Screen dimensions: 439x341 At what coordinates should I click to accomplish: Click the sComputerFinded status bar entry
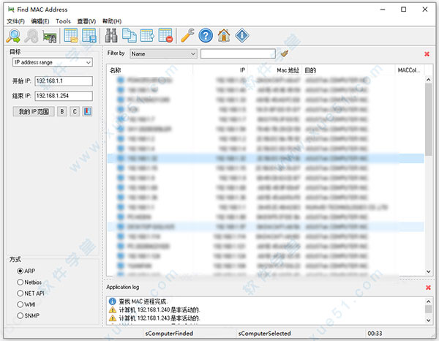point(169,334)
